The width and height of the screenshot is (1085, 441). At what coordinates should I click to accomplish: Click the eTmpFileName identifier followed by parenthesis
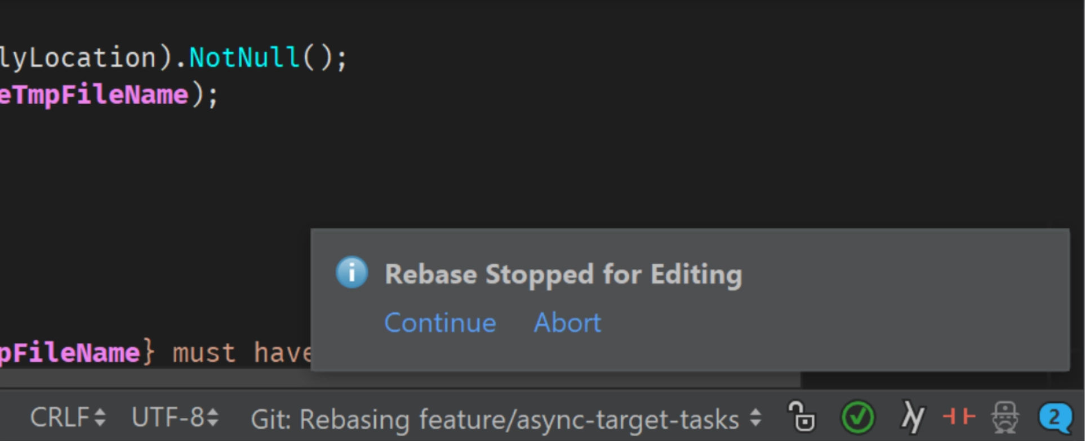click(94, 94)
